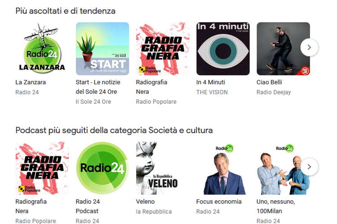The height and width of the screenshot is (224, 337).
Task: Select Radiografia Nera cover in trending row
Action: (x=163, y=49)
